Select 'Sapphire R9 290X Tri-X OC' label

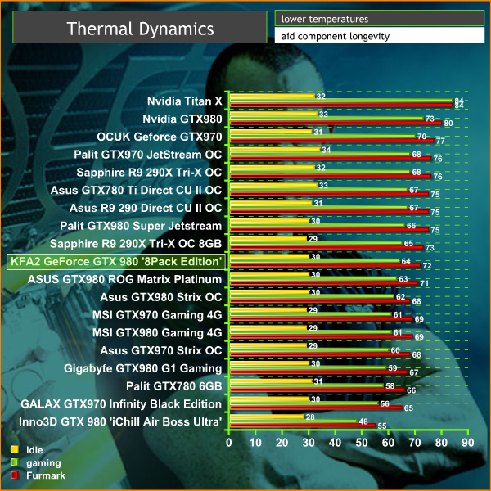point(149,173)
